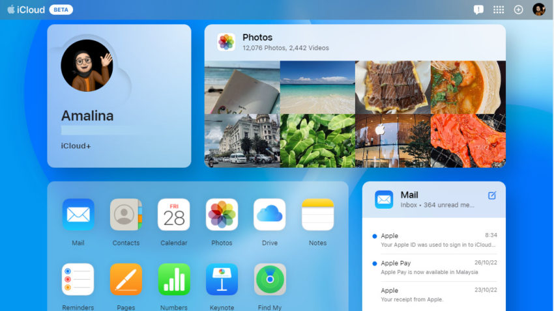The width and height of the screenshot is (554, 311).
Task: Open the Keynote app
Action: pos(222,280)
